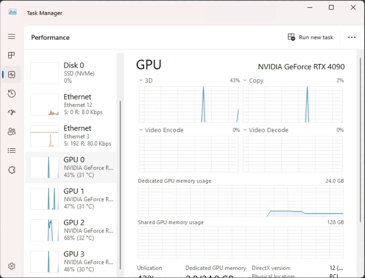Close the Task Manager window
Viewport: 365px width, 278px height.
[x=353, y=7]
